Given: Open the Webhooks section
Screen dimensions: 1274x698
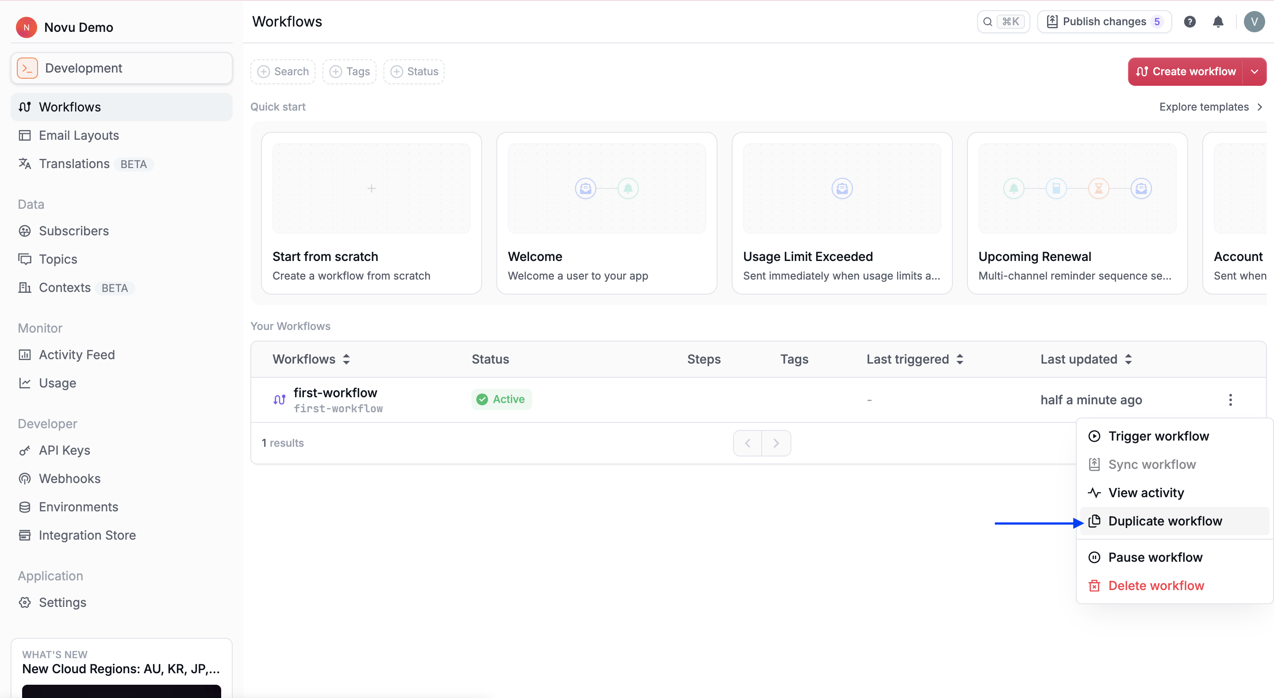Looking at the screenshot, I should [x=70, y=478].
